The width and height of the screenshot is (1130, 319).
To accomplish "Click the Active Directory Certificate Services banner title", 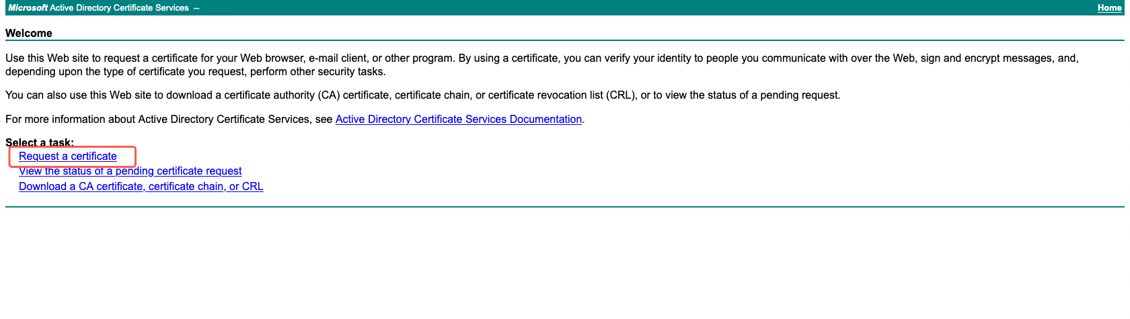I will (119, 8).
